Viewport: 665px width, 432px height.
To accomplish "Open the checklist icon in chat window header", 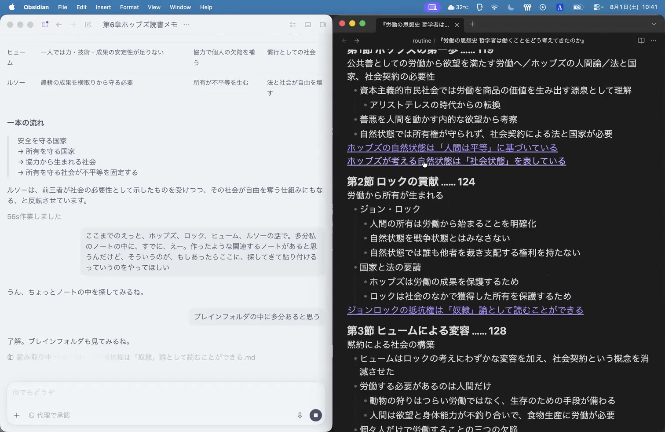I will coord(293,25).
